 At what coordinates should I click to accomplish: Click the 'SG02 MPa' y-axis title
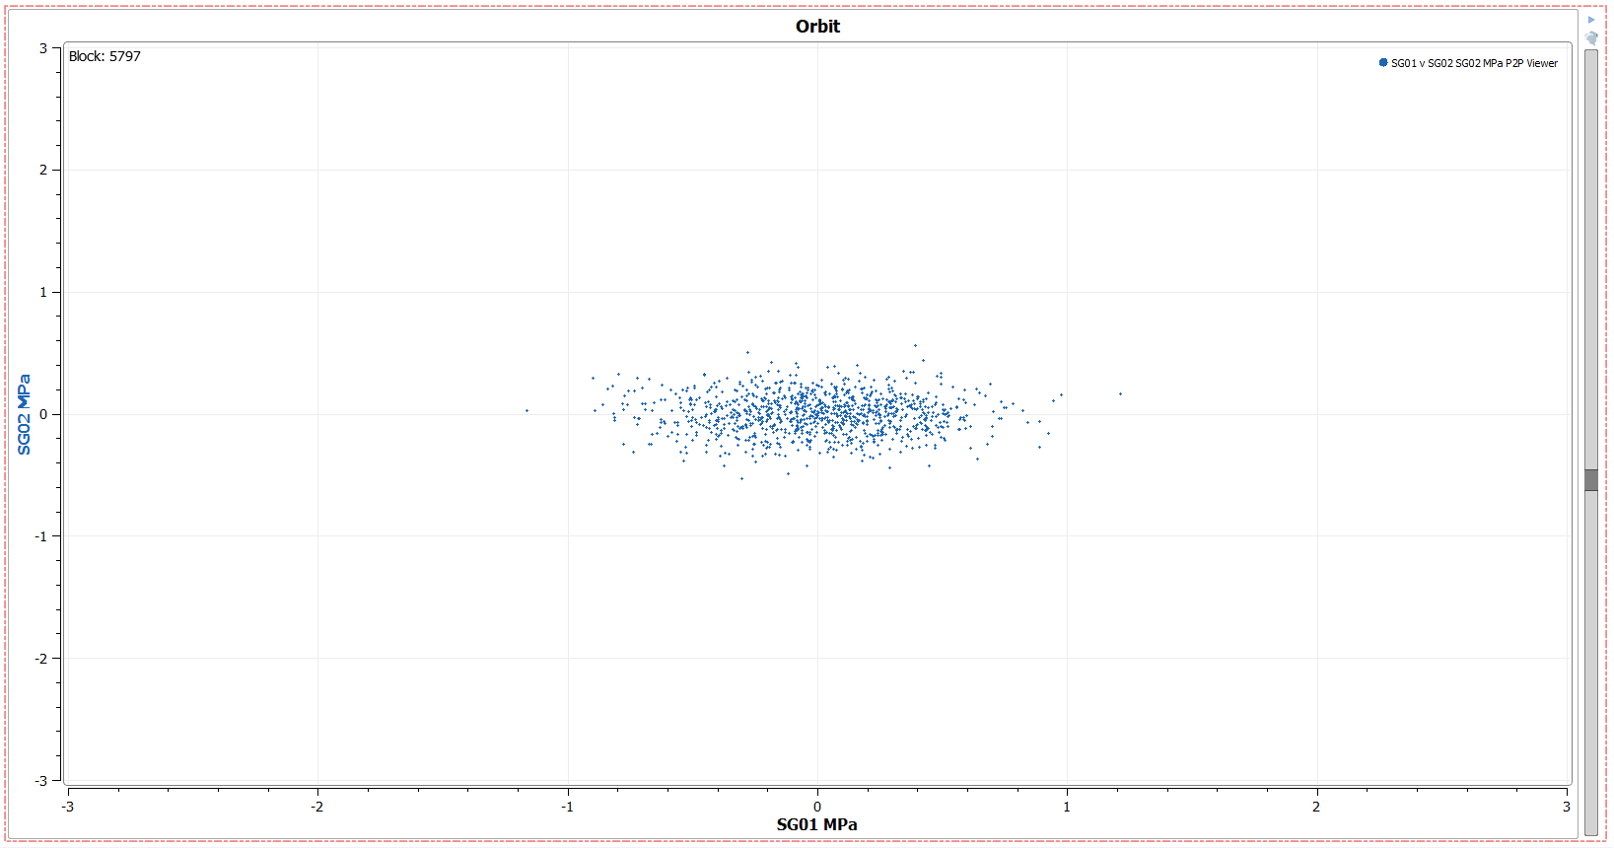(x=24, y=414)
